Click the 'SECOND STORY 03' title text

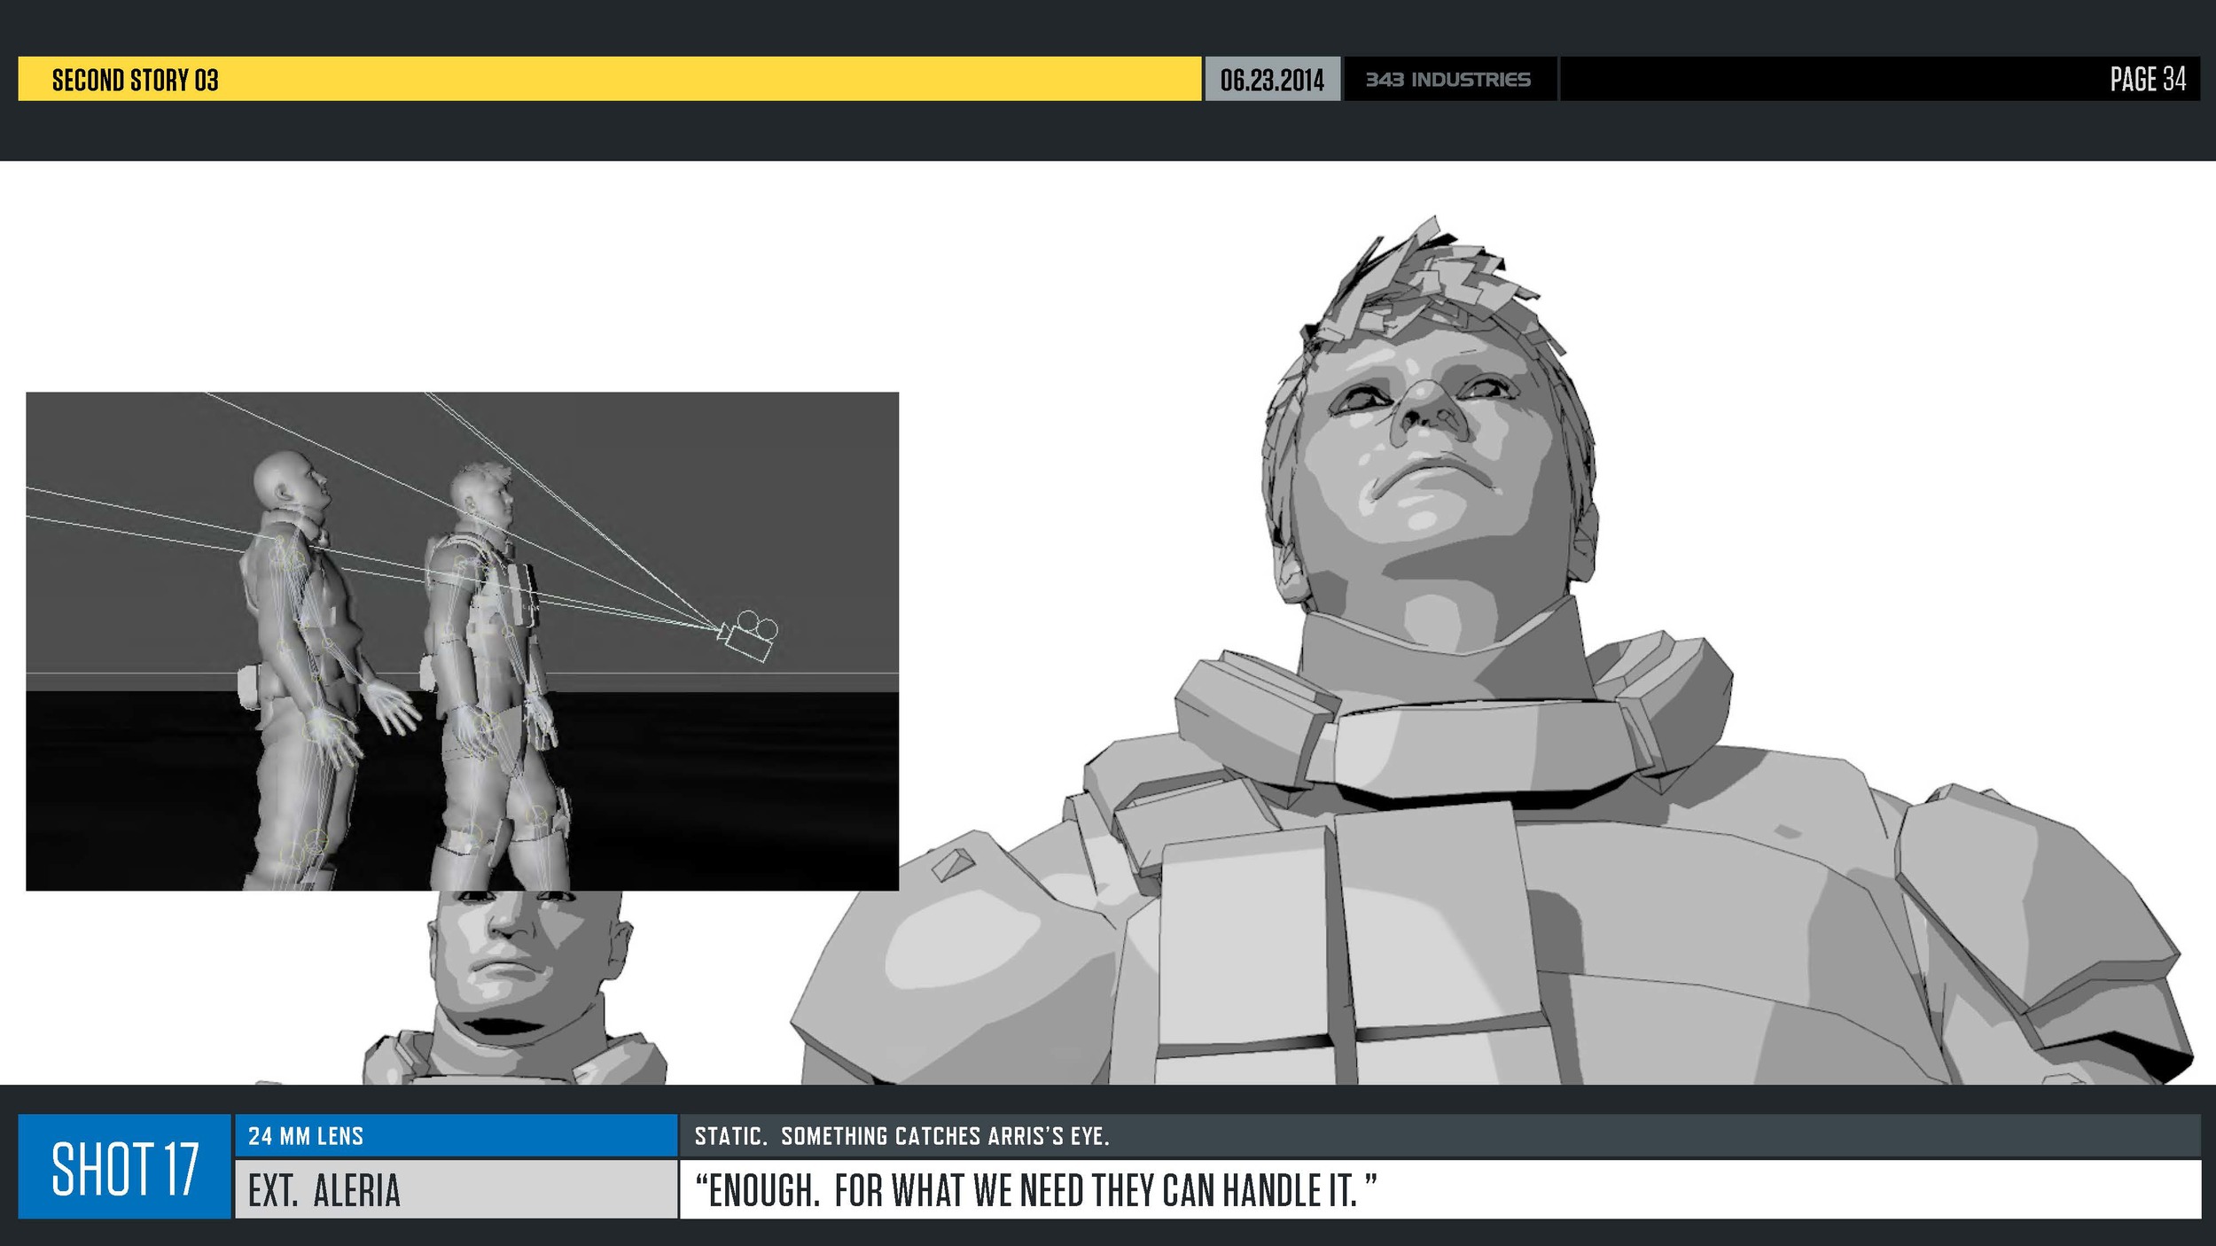pos(135,80)
